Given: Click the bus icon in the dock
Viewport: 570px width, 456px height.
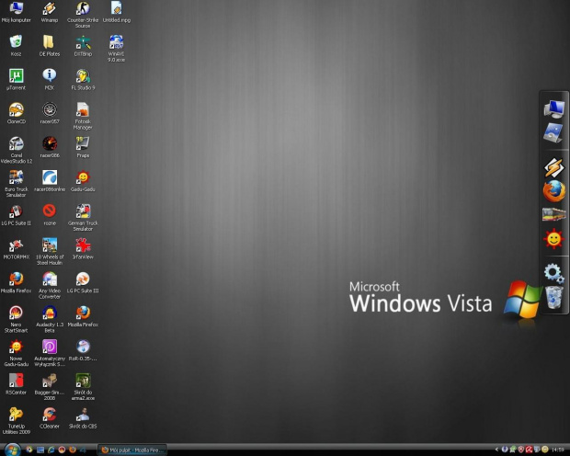Looking at the screenshot, I should click(554, 214).
